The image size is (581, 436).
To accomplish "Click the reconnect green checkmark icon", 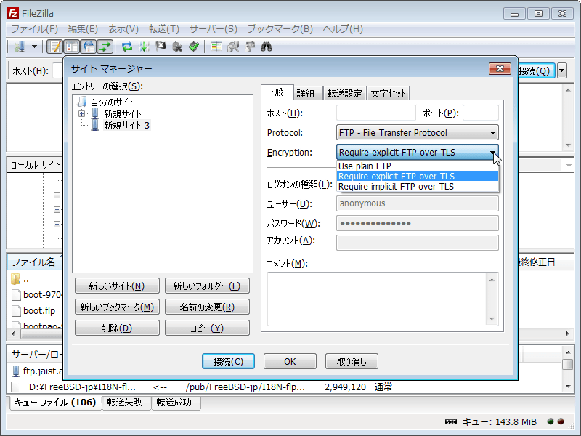I will pyautogui.click(x=194, y=47).
